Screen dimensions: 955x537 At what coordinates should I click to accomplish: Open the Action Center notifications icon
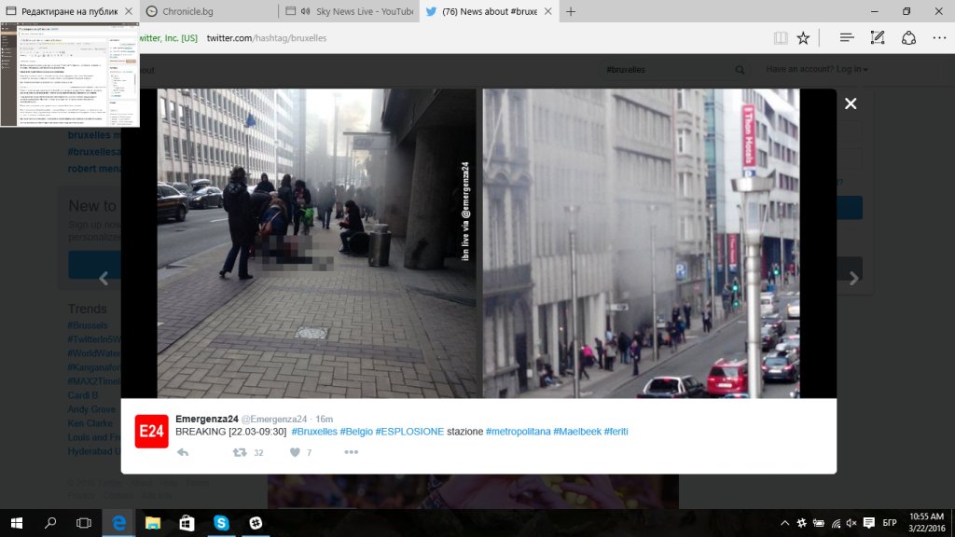[869, 523]
